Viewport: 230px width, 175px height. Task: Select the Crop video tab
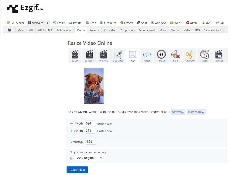coord(127,30)
